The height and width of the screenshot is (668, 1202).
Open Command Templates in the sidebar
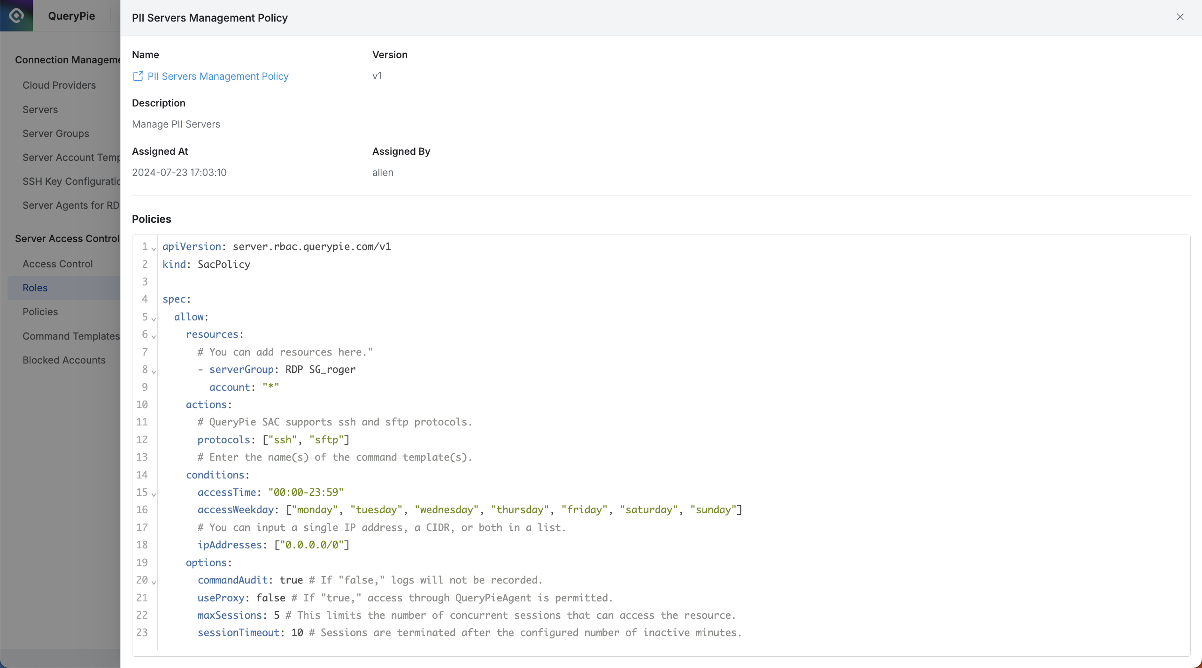[x=71, y=336]
